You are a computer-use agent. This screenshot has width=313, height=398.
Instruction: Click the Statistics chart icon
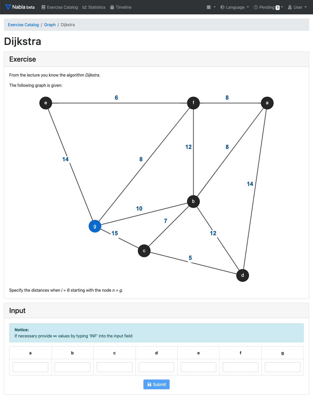(x=85, y=7)
